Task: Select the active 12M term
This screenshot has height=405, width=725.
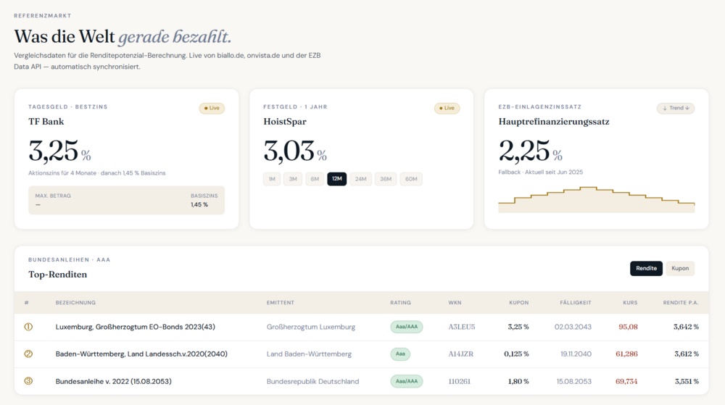Action: click(x=337, y=179)
